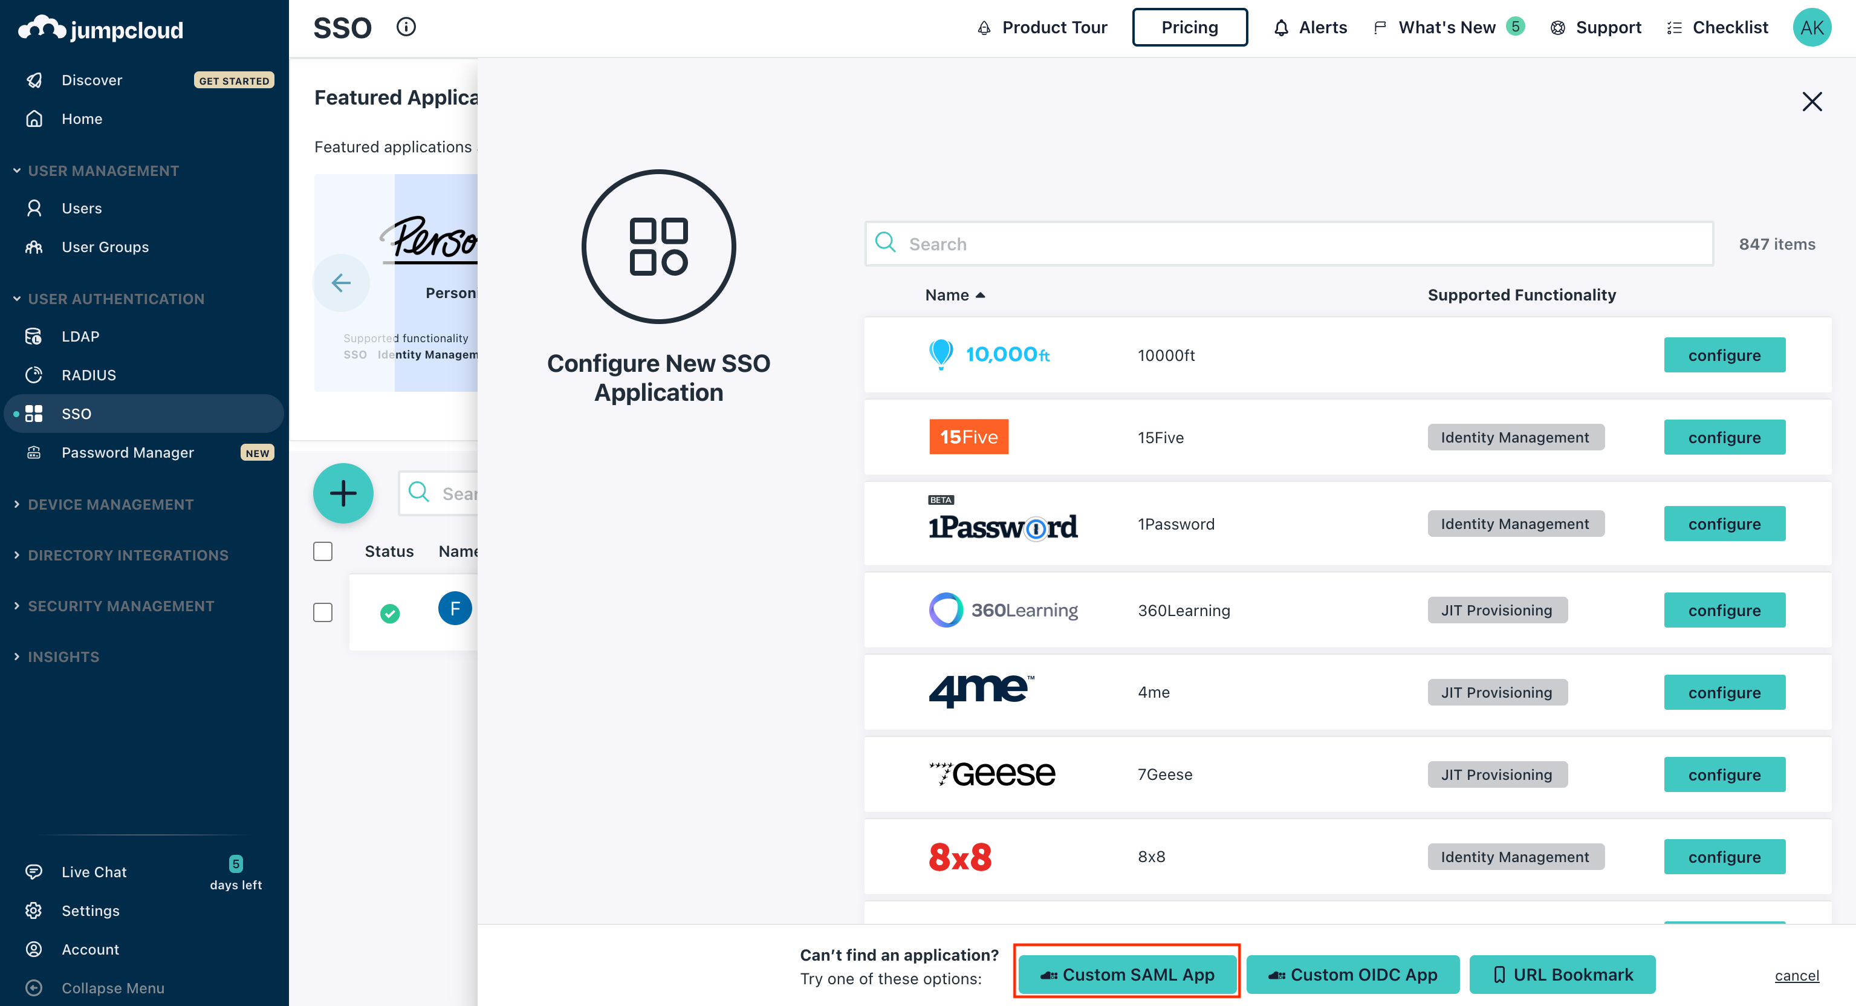This screenshot has height=1006, width=1856.
Task: Open Alerts bell icon
Action: pyautogui.click(x=1281, y=27)
